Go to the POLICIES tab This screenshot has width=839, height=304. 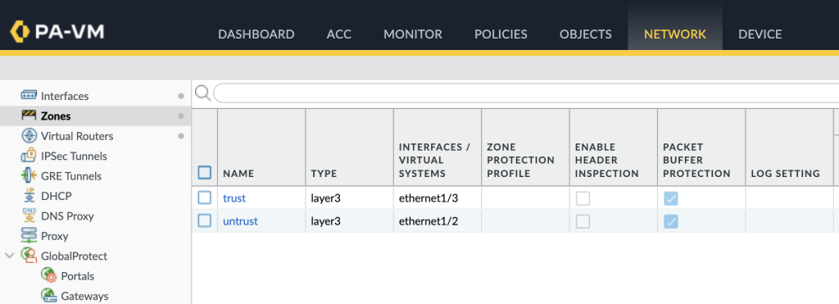tap(501, 34)
